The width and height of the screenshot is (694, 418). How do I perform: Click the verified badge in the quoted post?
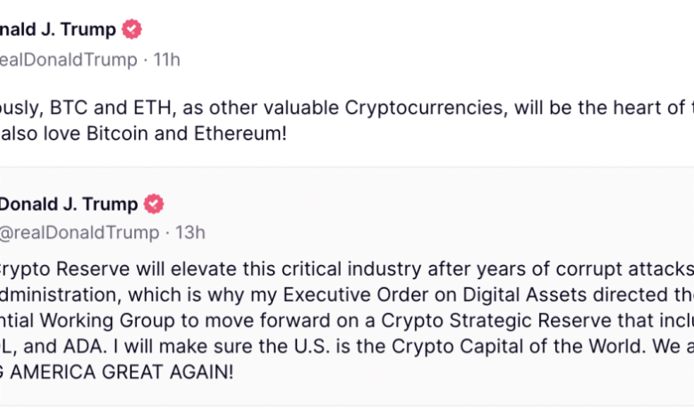pos(154,204)
